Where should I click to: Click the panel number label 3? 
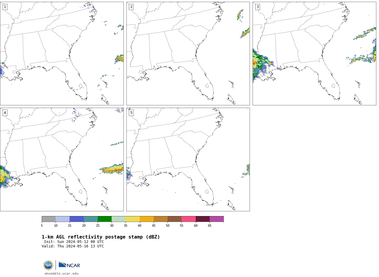pyautogui.click(x=258, y=7)
